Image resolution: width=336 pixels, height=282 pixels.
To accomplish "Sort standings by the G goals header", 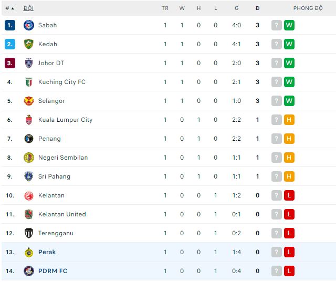I will click(237, 8).
